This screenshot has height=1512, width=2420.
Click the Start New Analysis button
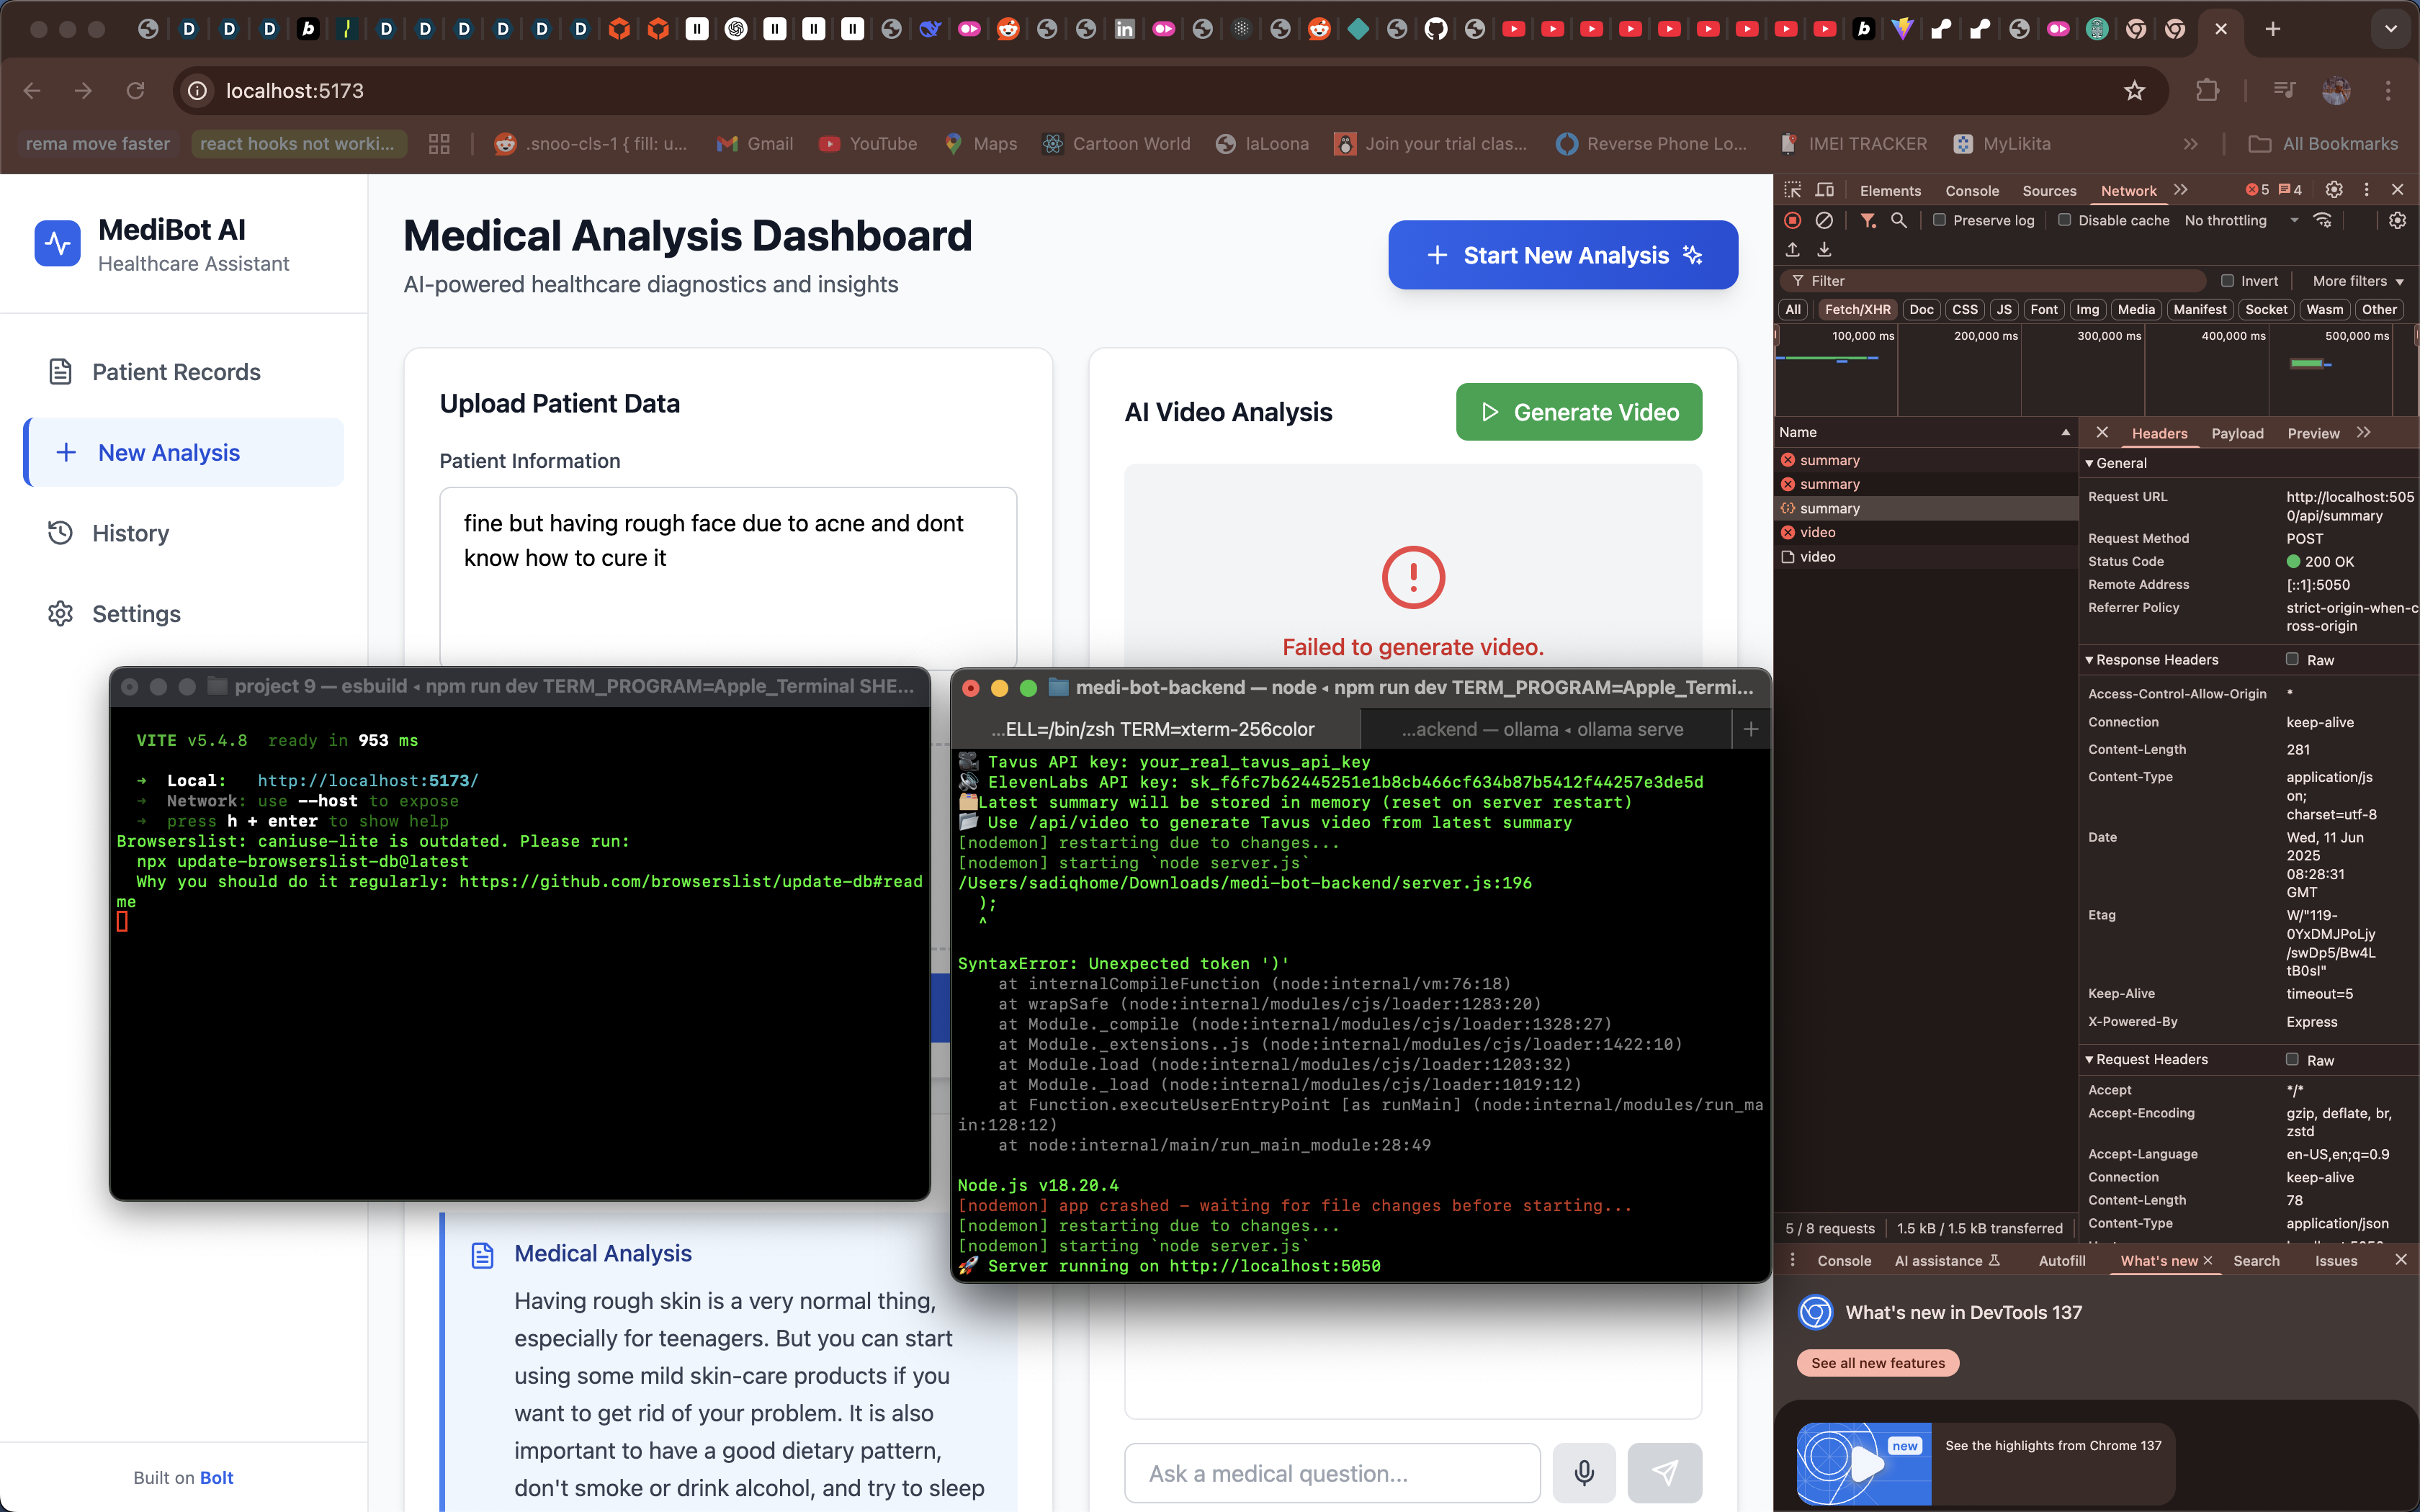tap(1562, 255)
